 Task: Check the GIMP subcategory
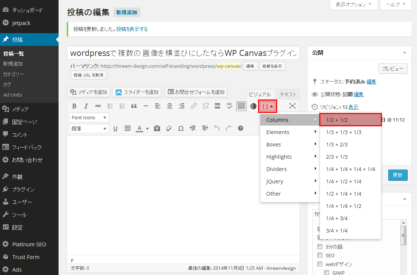coord(327,273)
